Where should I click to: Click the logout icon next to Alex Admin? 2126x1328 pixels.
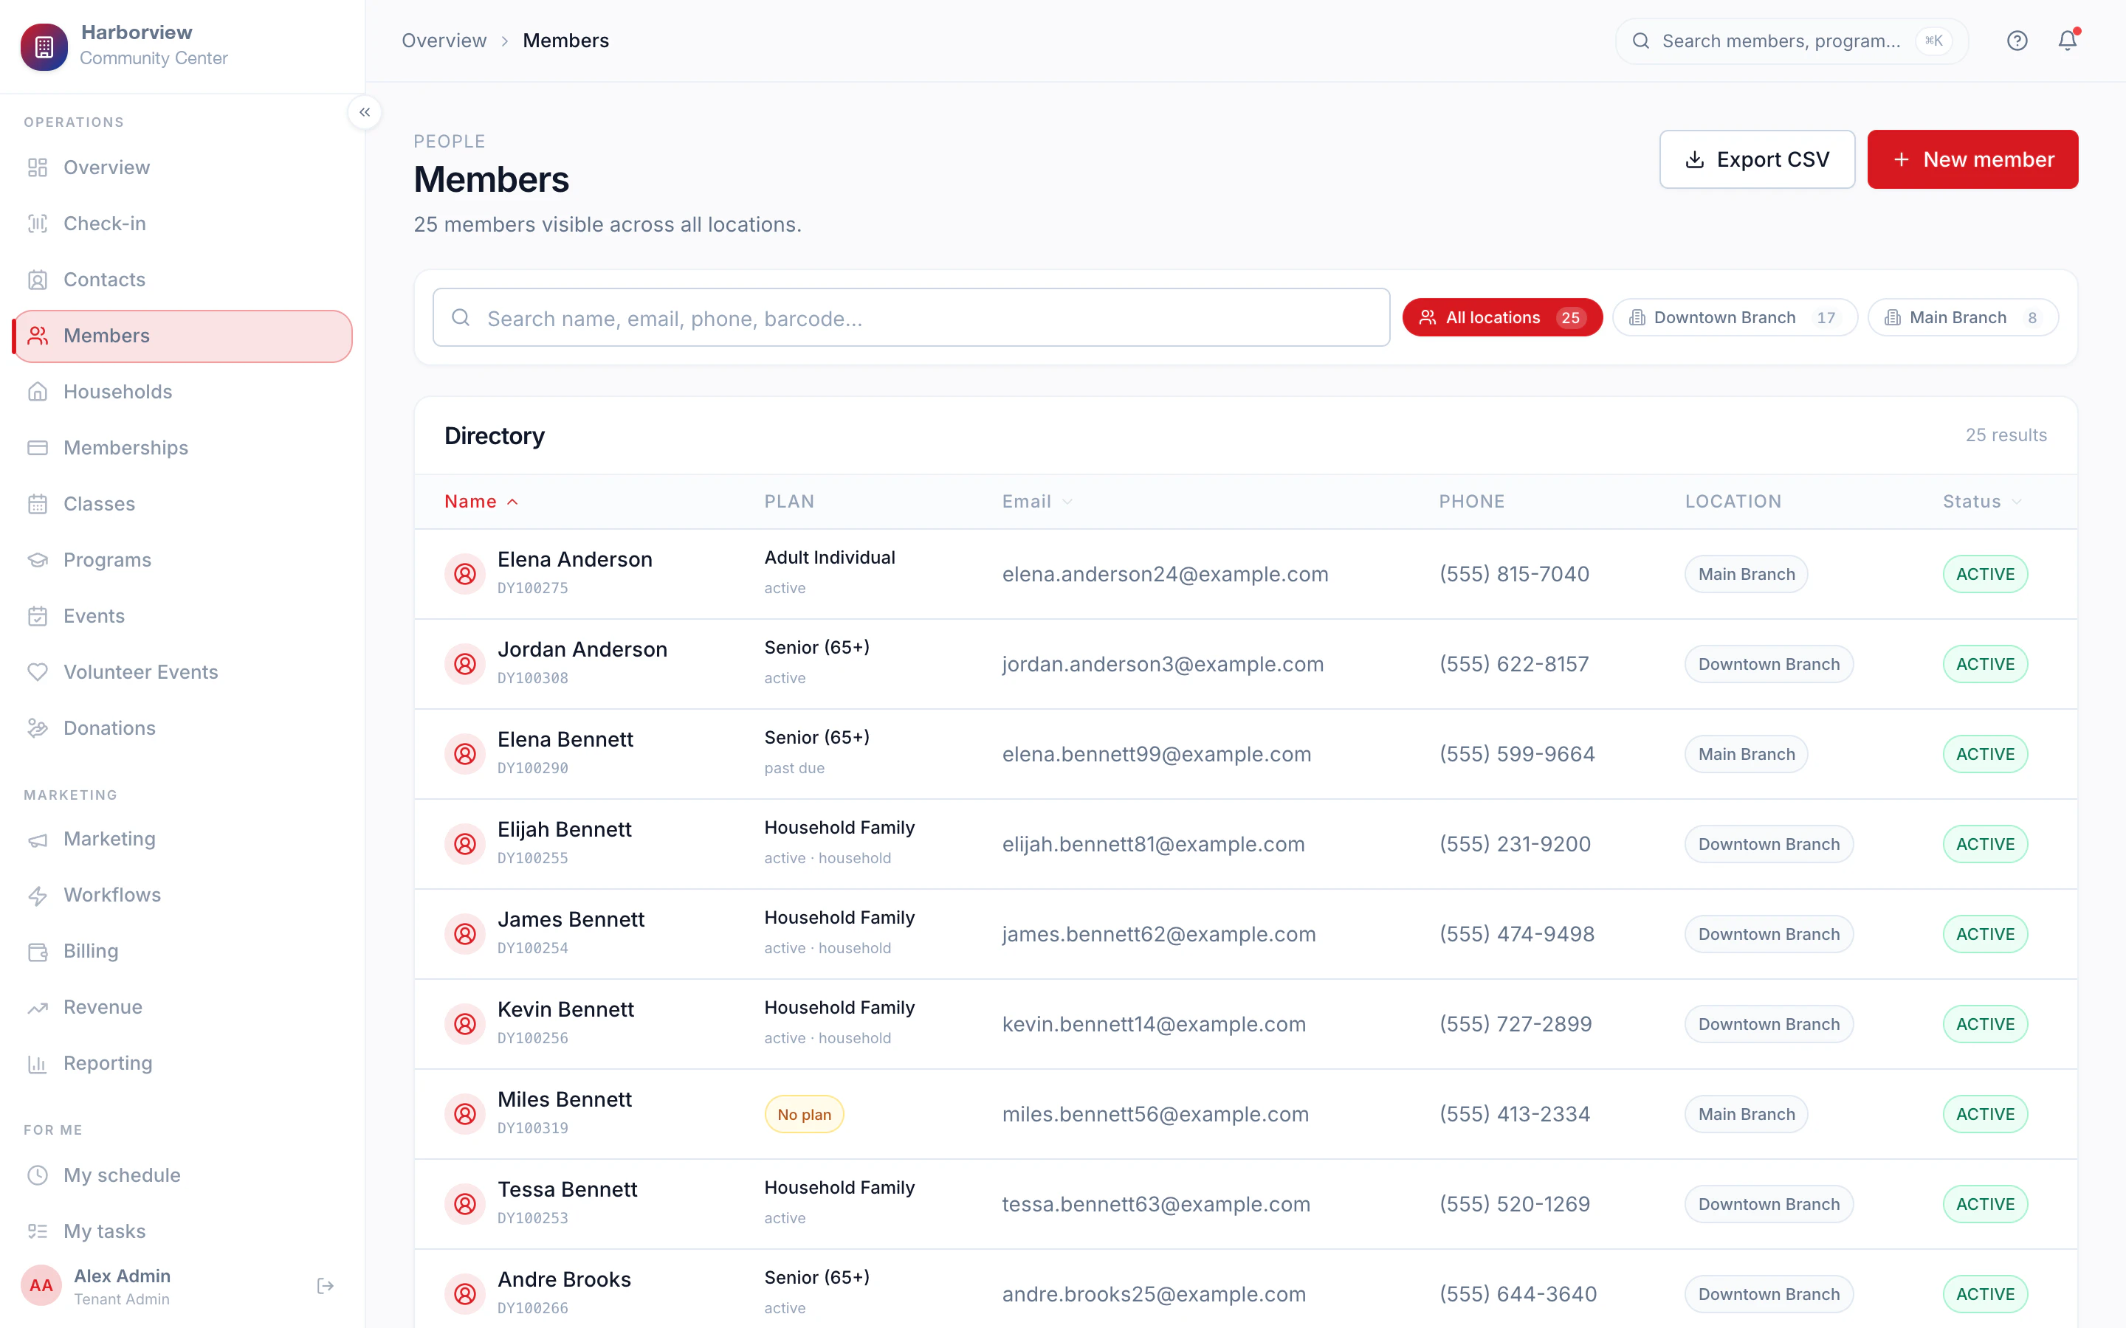(x=325, y=1286)
